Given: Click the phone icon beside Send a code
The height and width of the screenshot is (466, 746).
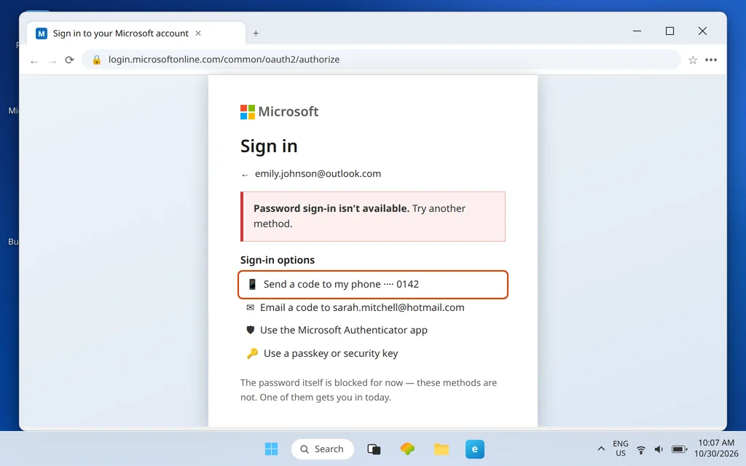Looking at the screenshot, I should click(252, 285).
